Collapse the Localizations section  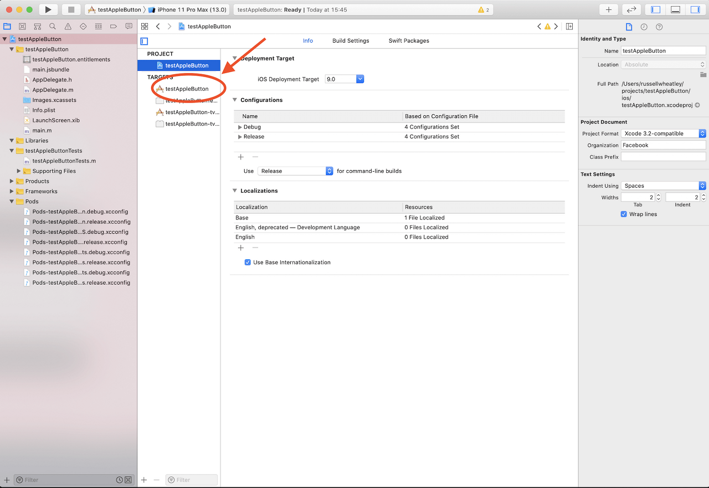(x=235, y=191)
